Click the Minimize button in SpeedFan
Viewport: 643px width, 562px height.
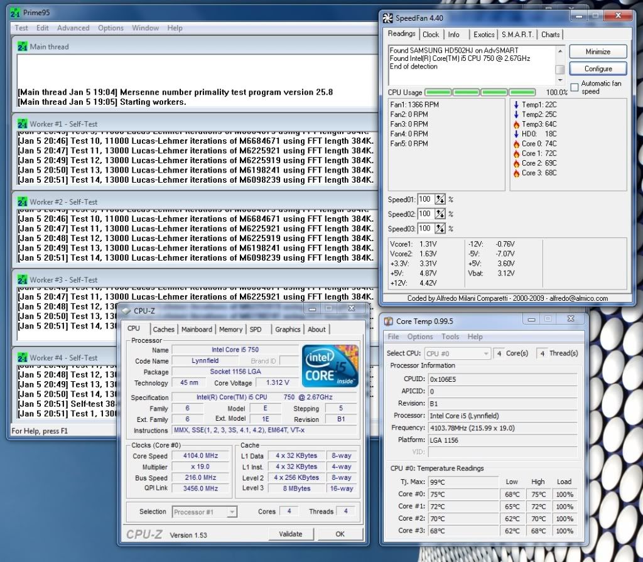click(598, 51)
